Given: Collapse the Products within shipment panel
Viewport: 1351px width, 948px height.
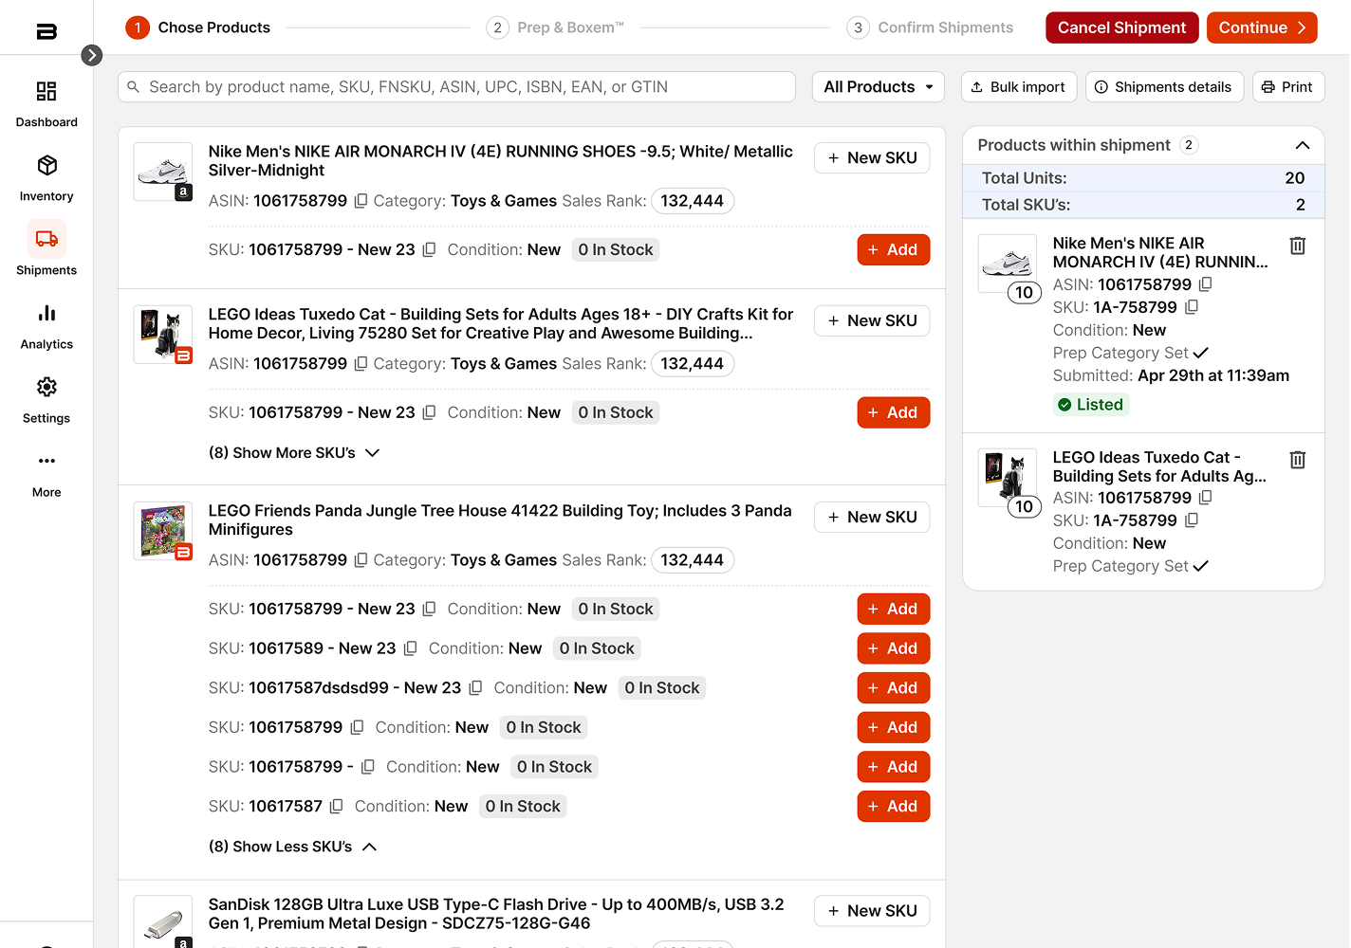Looking at the screenshot, I should [x=1302, y=145].
